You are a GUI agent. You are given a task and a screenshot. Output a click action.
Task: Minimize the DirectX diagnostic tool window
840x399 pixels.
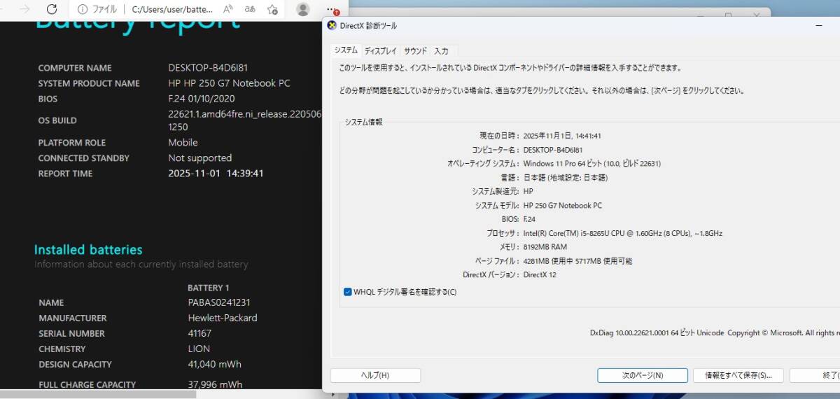pos(819,25)
